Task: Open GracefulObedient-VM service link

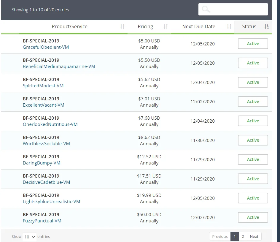Action: 46,47
